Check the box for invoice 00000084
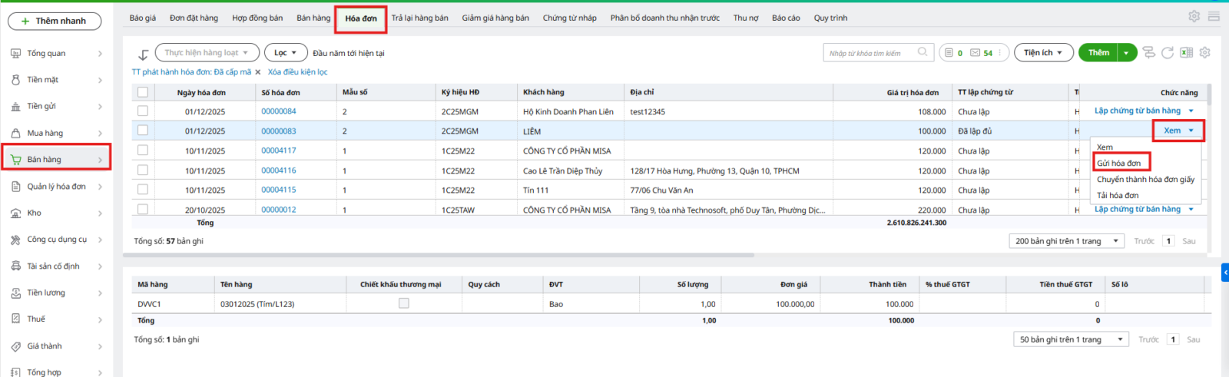This screenshot has height=377, width=1229. [143, 111]
